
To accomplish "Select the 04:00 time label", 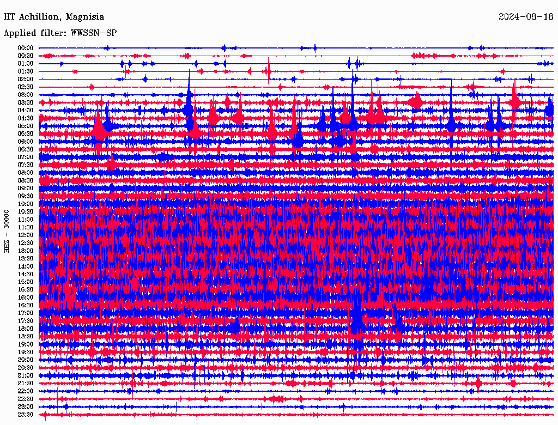I will (25, 111).
